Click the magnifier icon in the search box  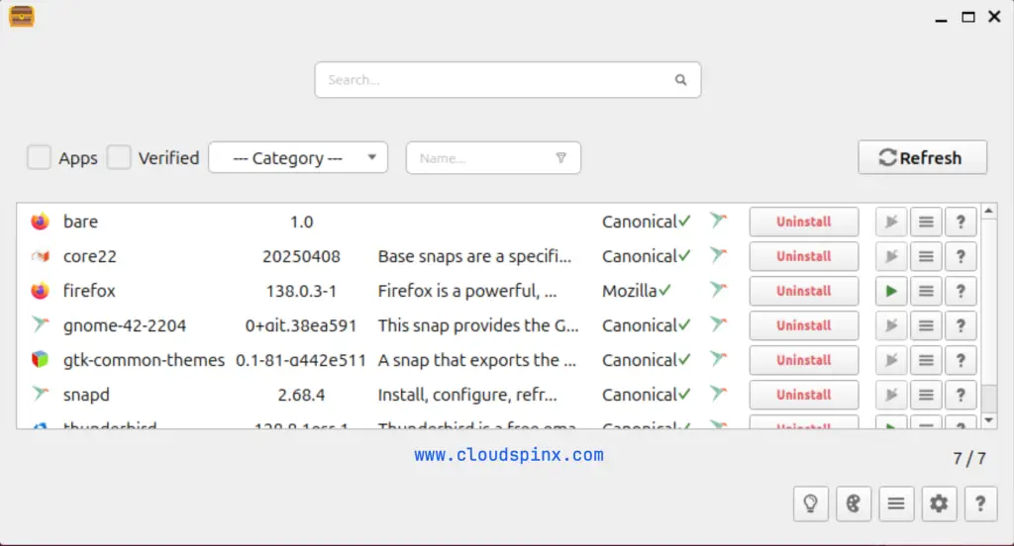click(680, 80)
